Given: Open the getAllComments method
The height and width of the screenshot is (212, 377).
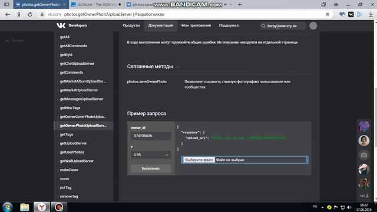Looking at the screenshot, I should click(x=74, y=46).
